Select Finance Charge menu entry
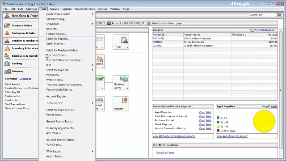The width and height of the screenshot is (286, 161). tap(56, 34)
